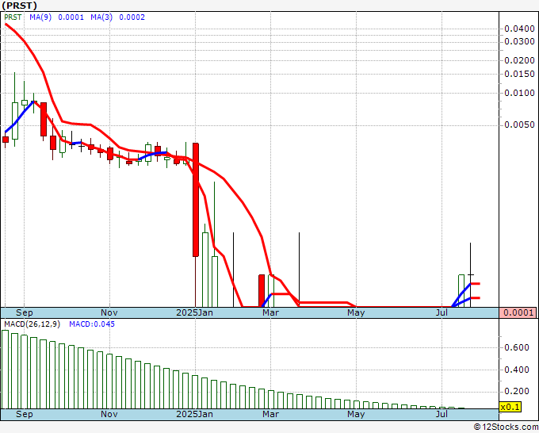Click the Mar label on price chart axis
The height and width of the screenshot is (433, 539).
[270, 312]
